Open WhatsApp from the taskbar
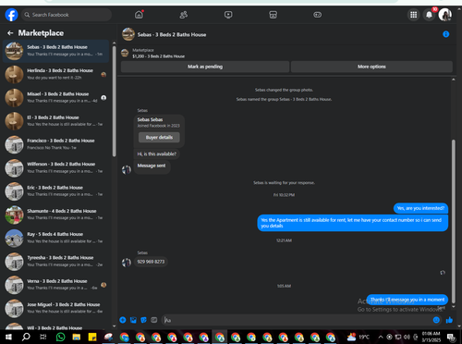Screen dimensions: 462x344 tap(60, 337)
